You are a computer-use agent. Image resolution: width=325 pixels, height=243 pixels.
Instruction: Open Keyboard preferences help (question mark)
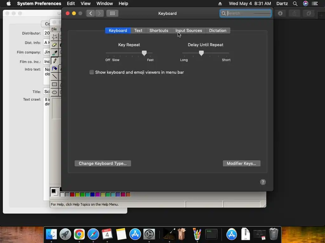pos(263,182)
